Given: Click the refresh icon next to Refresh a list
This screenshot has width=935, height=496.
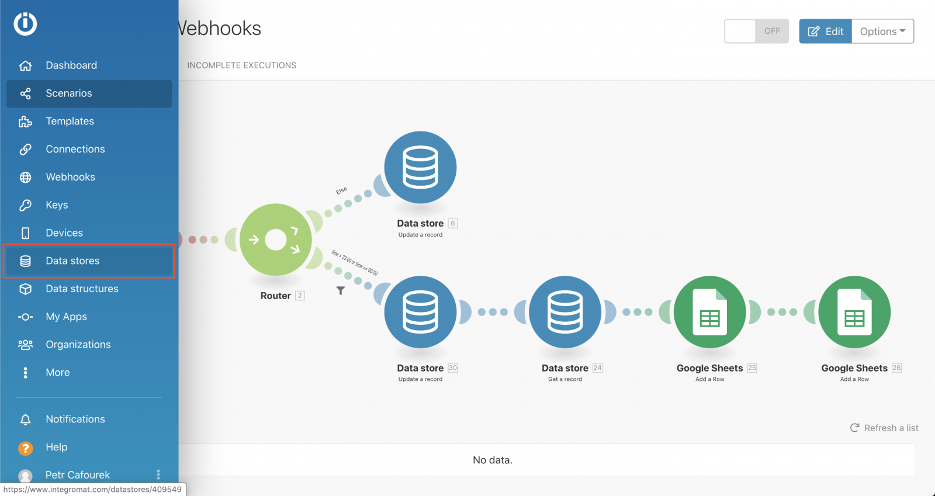Looking at the screenshot, I should pos(854,428).
